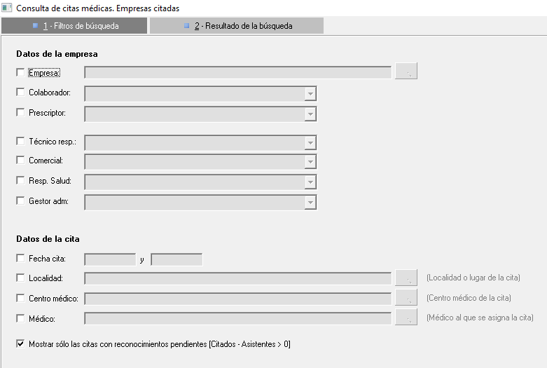Expand the Colaborador dropdown list
The height and width of the screenshot is (368, 547).
tap(310, 94)
